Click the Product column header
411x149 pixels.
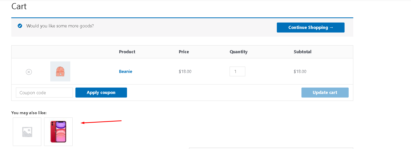click(x=127, y=52)
